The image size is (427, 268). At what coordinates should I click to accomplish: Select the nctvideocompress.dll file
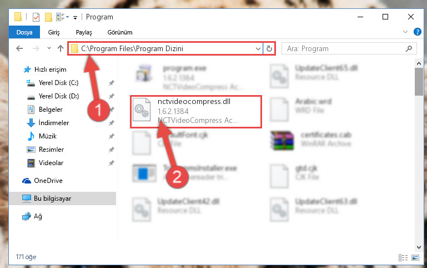point(196,112)
